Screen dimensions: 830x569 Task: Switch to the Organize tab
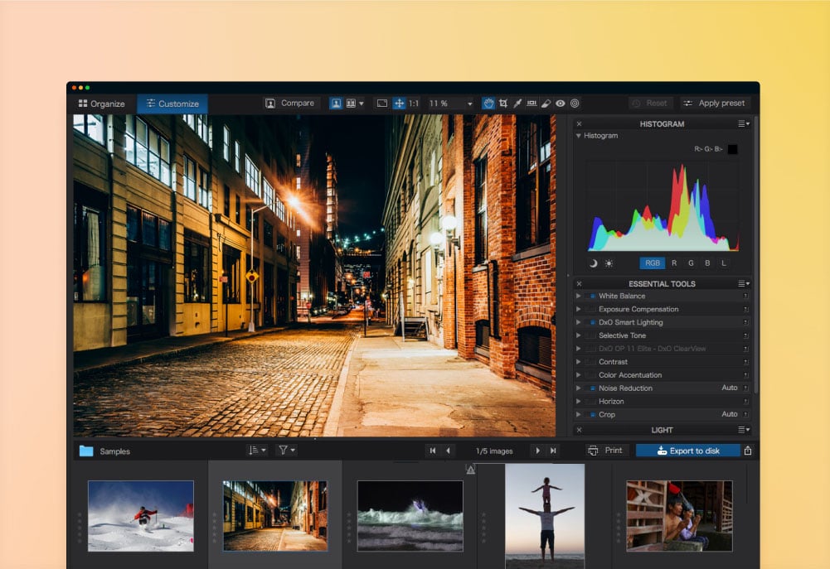[101, 104]
